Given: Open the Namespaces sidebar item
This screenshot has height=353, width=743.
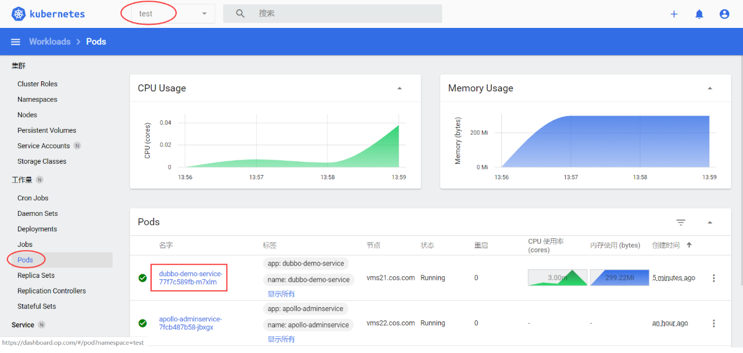Looking at the screenshot, I should (37, 99).
